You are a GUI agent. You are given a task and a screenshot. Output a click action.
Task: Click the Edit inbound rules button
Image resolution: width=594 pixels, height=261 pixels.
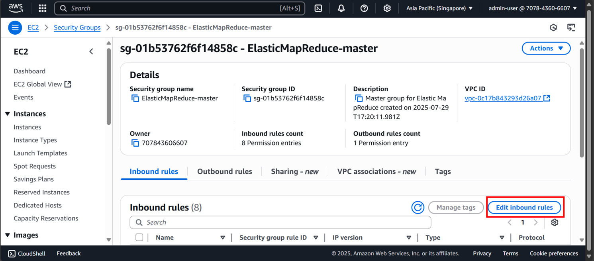524,207
